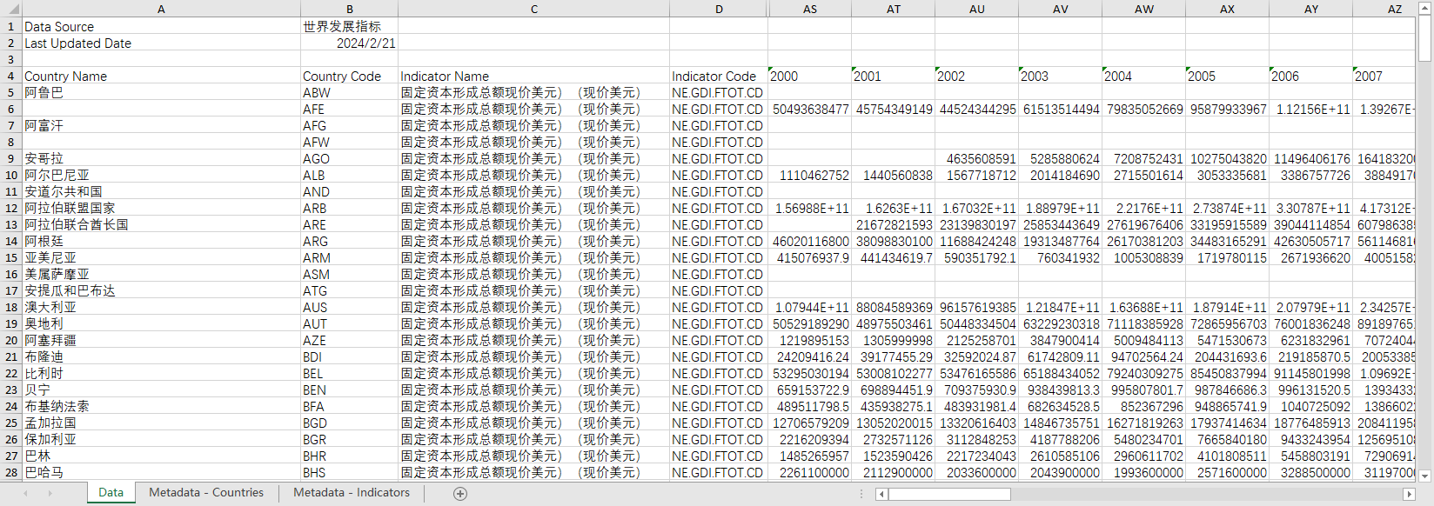Select column C header

(533, 9)
